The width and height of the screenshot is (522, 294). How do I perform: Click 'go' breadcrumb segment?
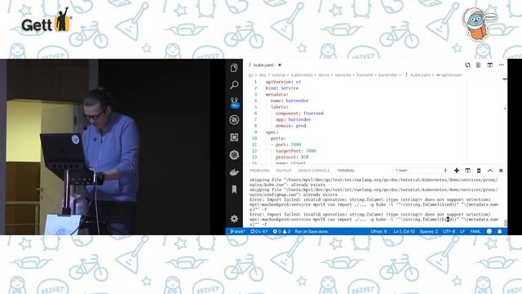tap(251, 75)
